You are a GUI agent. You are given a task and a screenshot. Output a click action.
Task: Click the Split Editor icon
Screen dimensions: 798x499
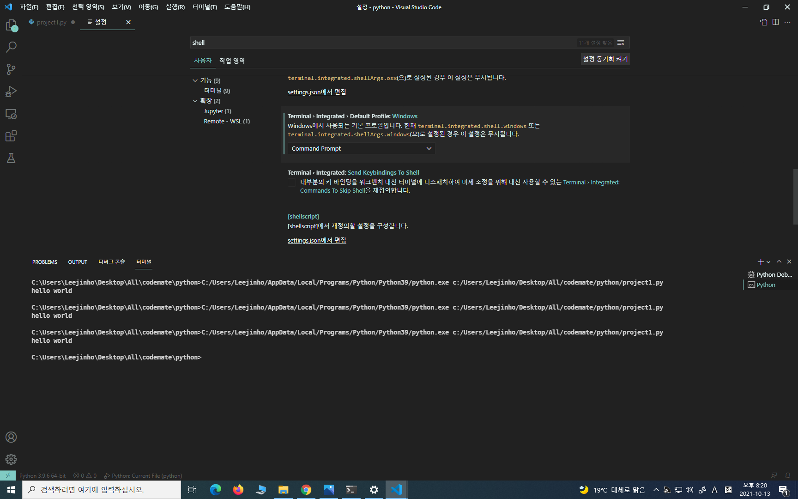(x=776, y=22)
